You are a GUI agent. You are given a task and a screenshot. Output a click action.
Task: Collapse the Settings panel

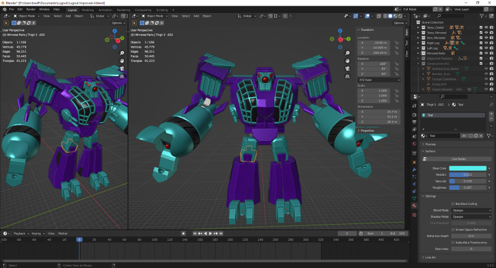pos(429,196)
